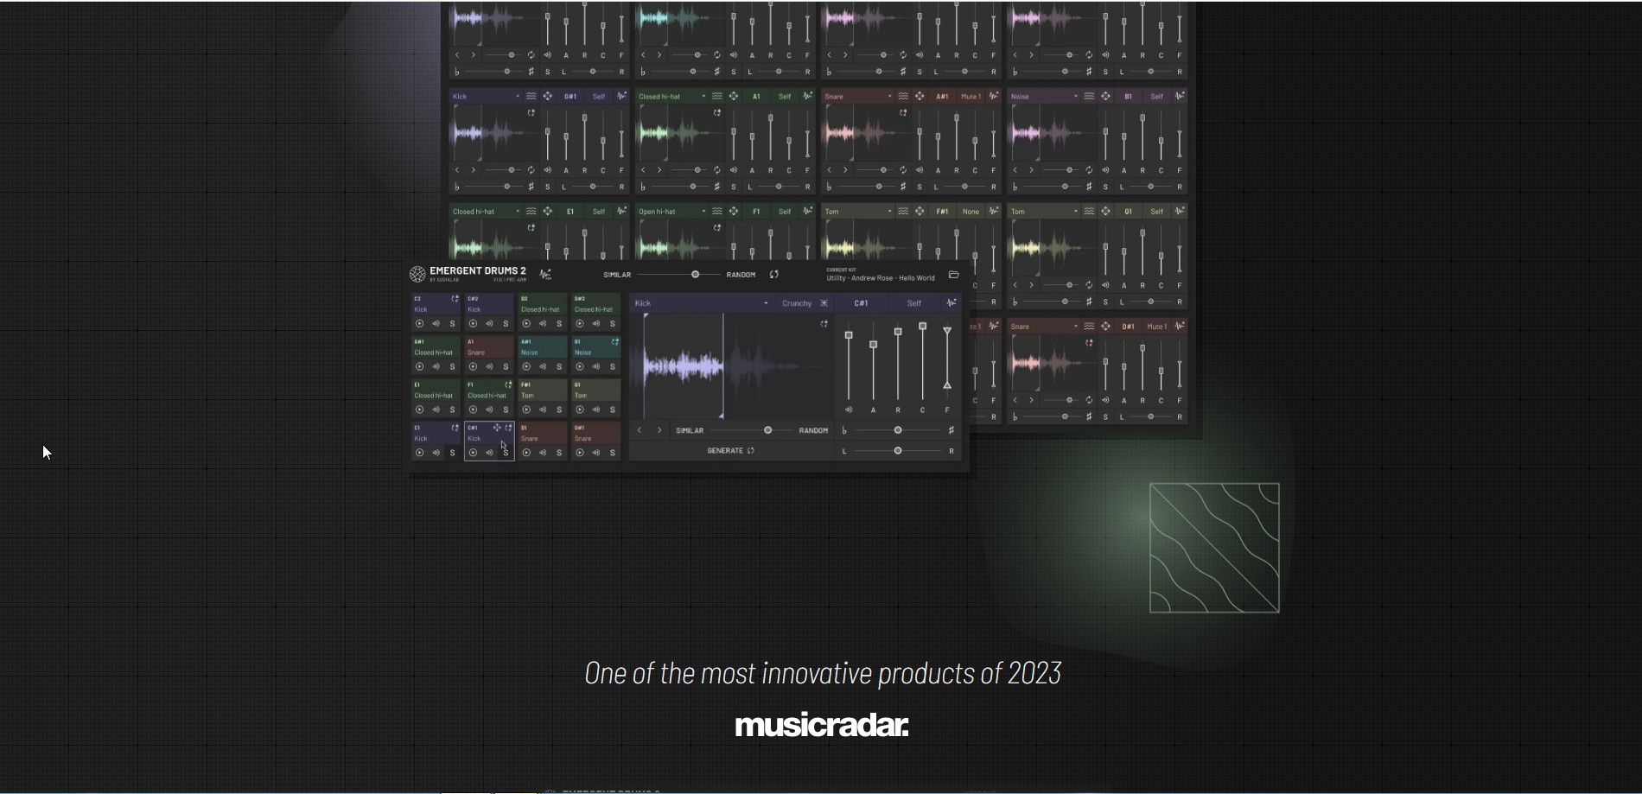Go to next sample with right arrow
This screenshot has width=1642, height=794.
click(x=659, y=430)
